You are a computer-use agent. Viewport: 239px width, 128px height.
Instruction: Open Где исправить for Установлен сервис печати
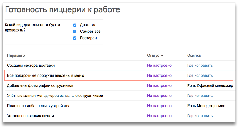click(200, 116)
